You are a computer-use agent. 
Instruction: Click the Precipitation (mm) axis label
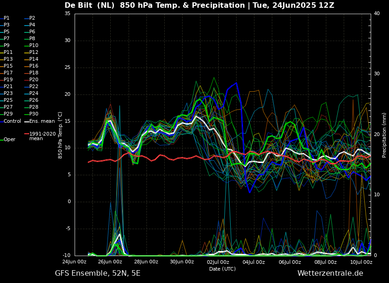384,135
